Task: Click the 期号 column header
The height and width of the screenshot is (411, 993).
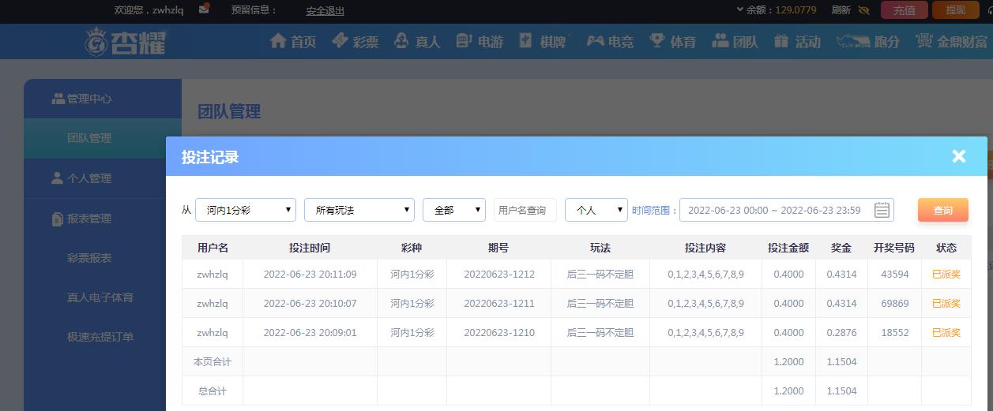Action: coord(498,248)
